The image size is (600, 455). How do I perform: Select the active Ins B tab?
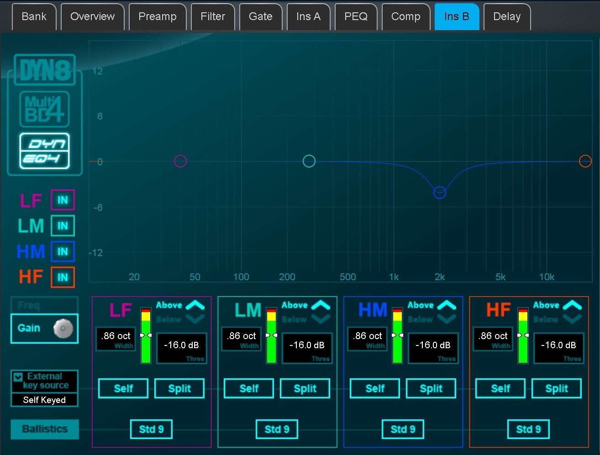(x=457, y=17)
